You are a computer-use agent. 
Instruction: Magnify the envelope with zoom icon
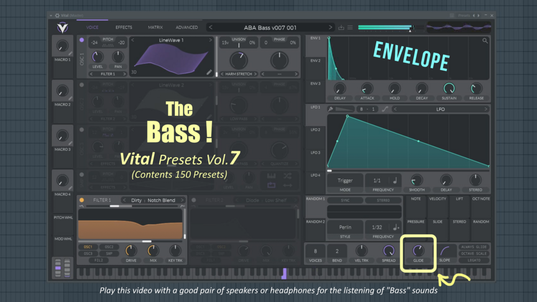pos(485,41)
